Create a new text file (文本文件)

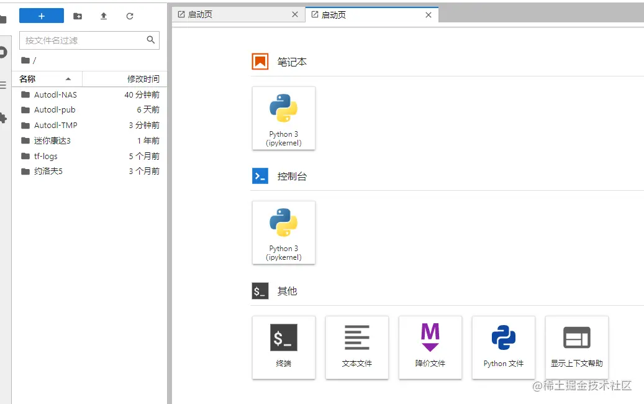[357, 347]
